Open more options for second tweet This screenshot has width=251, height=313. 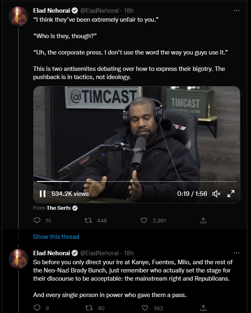click(x=236, y=253)
